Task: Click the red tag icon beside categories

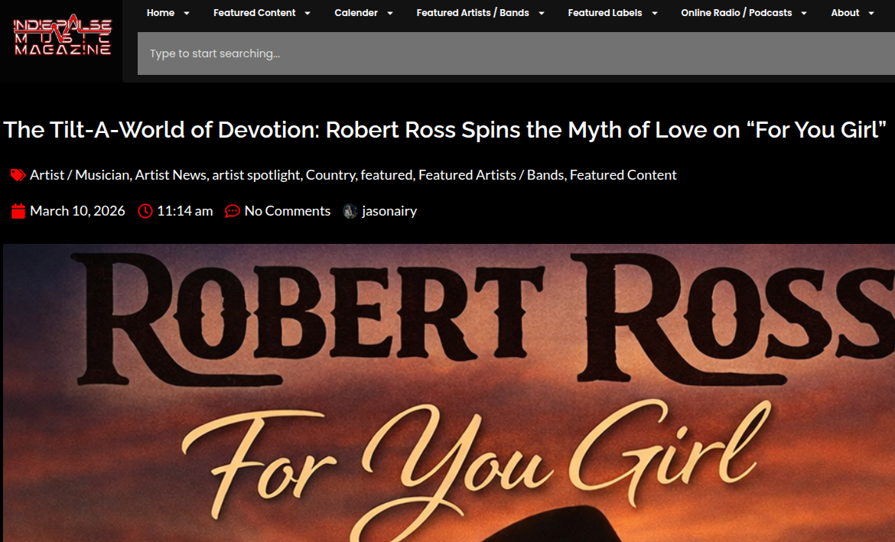Action: [18, 175]
